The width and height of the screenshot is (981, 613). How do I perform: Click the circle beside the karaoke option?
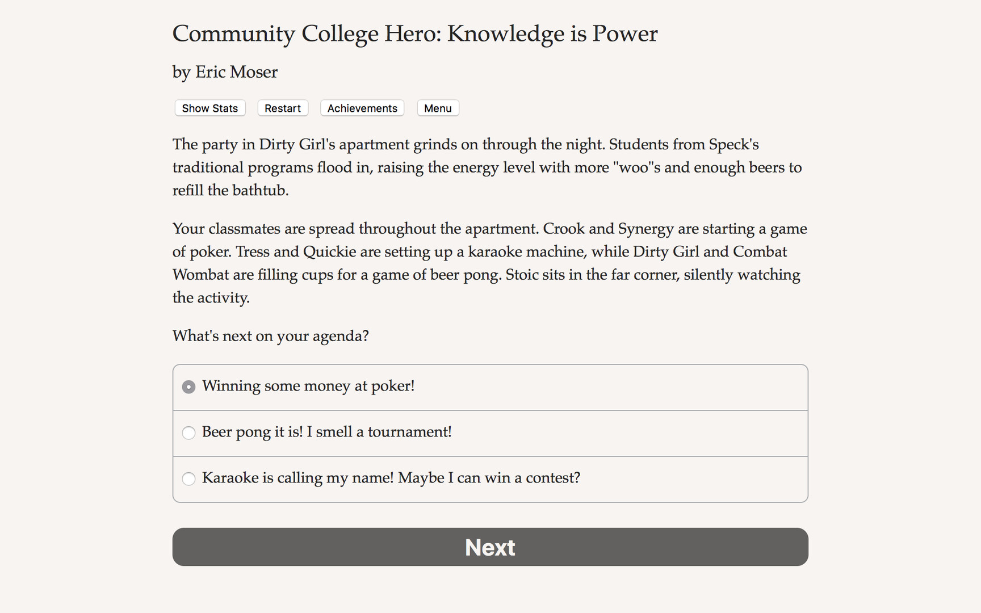(x=188, y=478)
